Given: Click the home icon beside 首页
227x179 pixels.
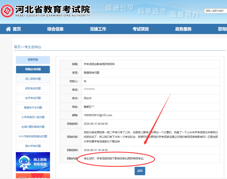Looking at the screenshot, I should point(8,29).
